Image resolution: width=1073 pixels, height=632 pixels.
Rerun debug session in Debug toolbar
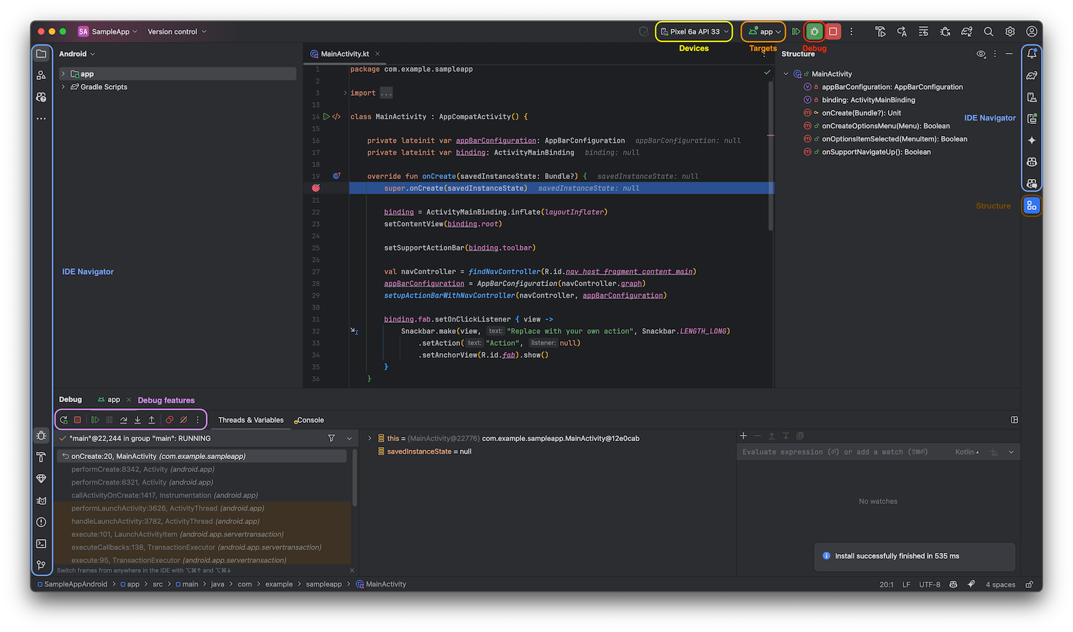click(64, 420)
